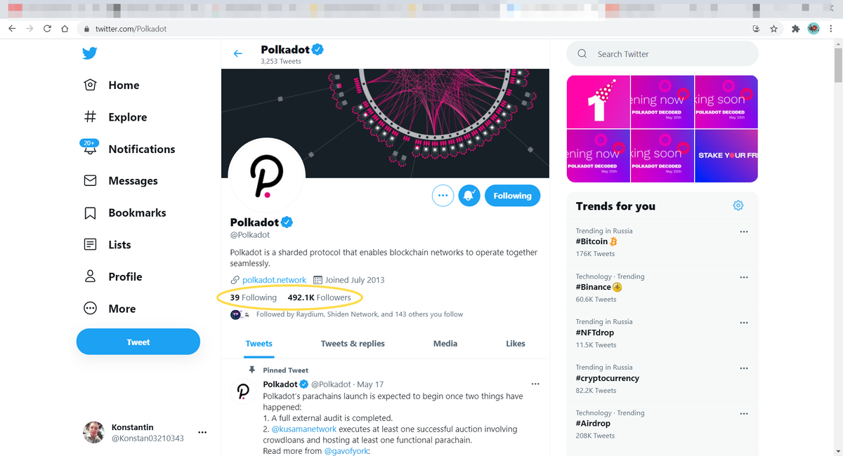Open options menu on the pinned tweet

535,384
